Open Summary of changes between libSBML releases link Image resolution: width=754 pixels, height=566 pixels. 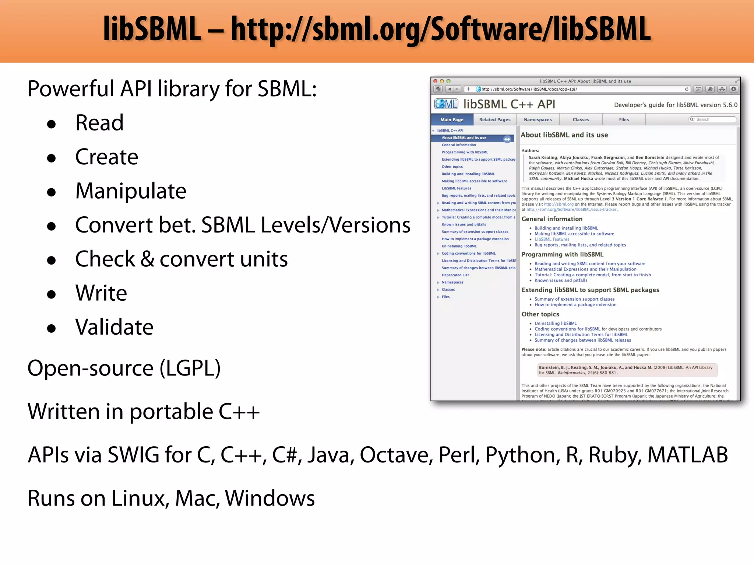583,340
